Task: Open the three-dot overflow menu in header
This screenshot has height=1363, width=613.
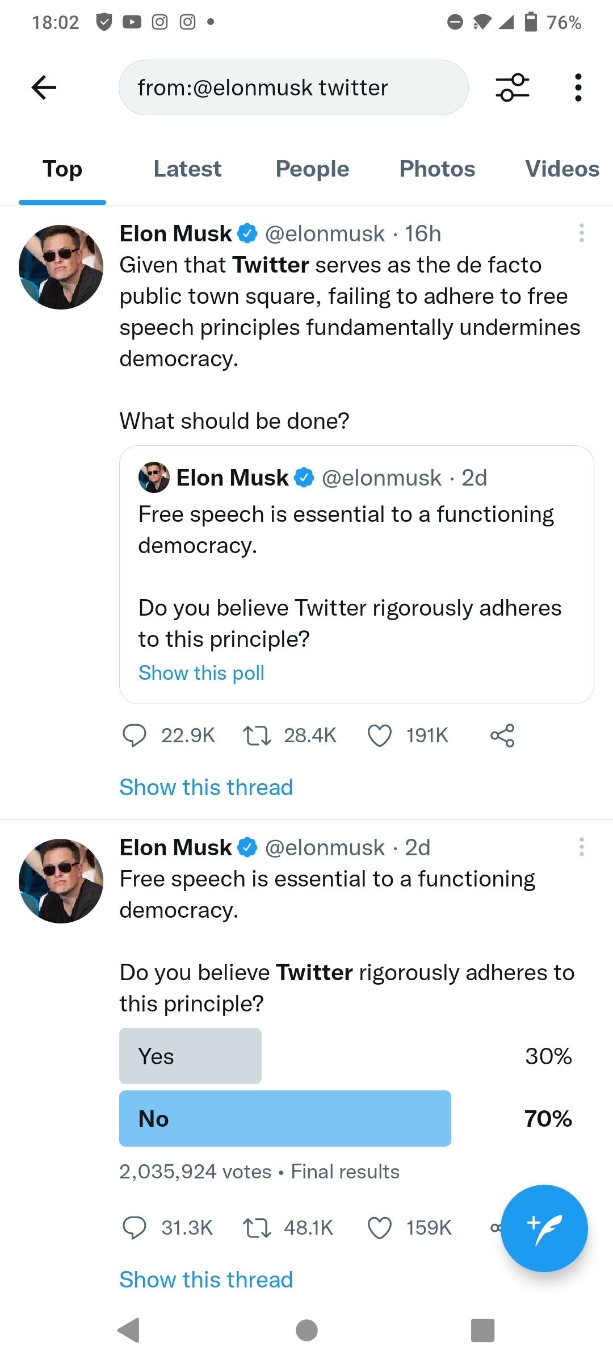Action: [578, 87]
